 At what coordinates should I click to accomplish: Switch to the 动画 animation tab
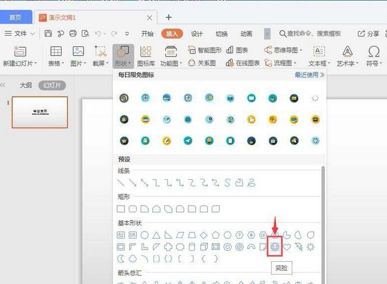click(x=246, y=34)
